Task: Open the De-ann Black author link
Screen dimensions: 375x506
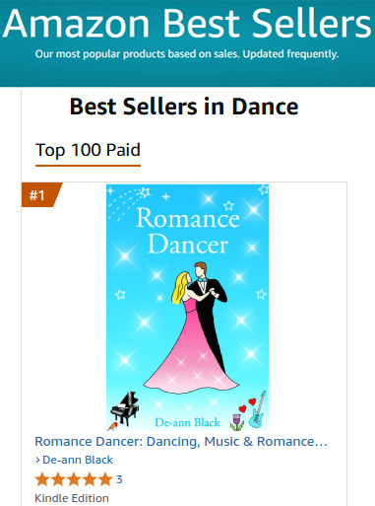Action: click(78, 460)
